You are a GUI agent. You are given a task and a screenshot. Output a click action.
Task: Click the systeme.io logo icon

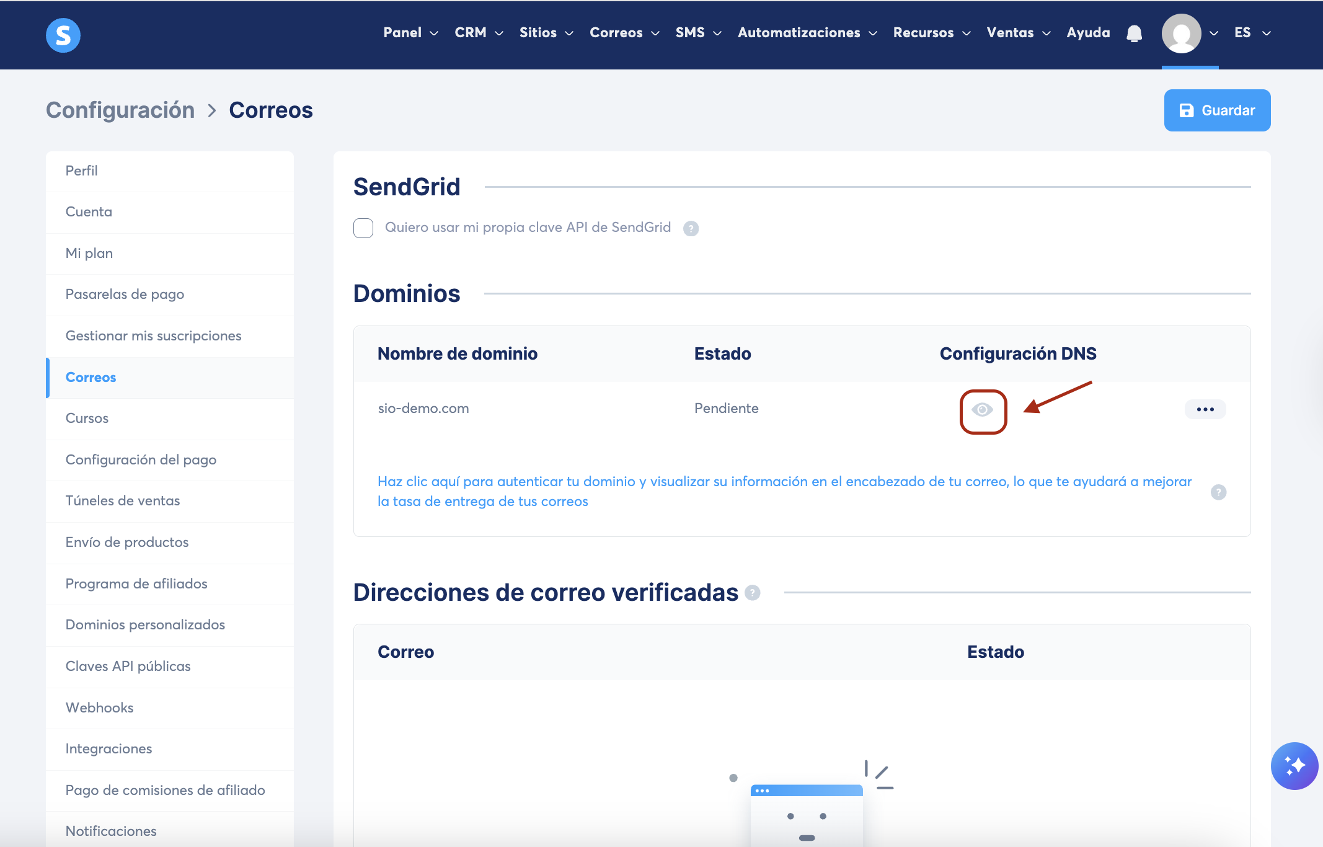point(63,35)
